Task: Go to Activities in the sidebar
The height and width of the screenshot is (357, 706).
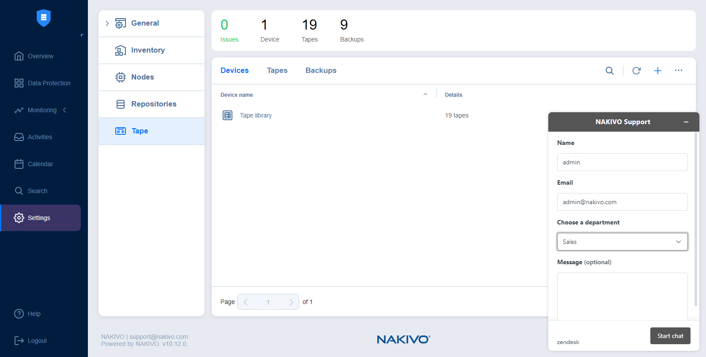Action: (33, 137)
